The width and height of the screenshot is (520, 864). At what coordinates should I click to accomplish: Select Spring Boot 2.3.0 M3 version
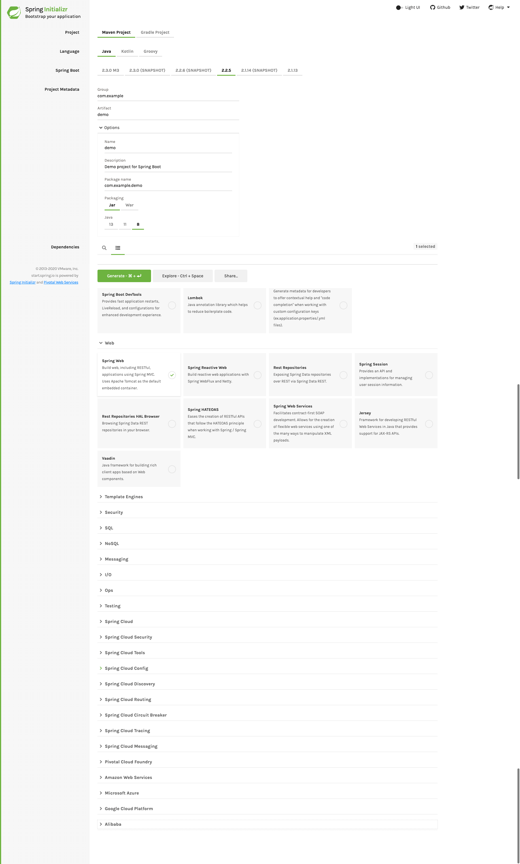coord(111,71)
